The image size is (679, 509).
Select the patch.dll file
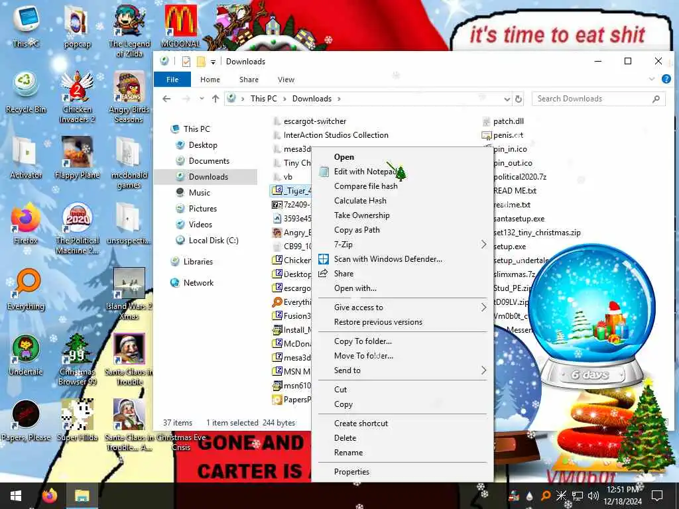pyautogui.click(x=503, y=121)
